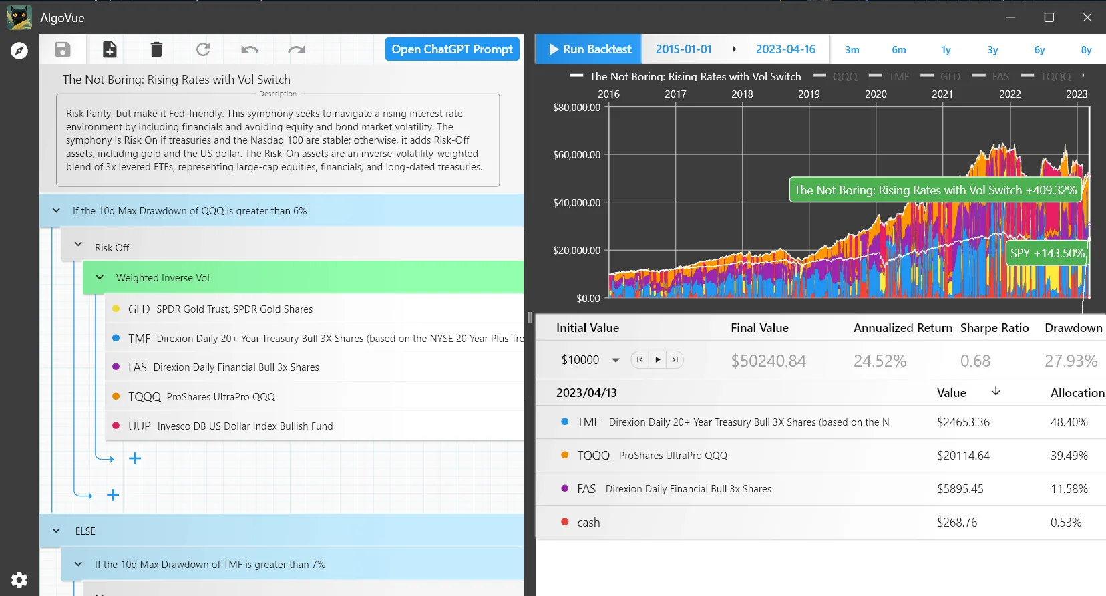Click the save symphony icon
Screen dimensions: 1106x596
[63, 49]
